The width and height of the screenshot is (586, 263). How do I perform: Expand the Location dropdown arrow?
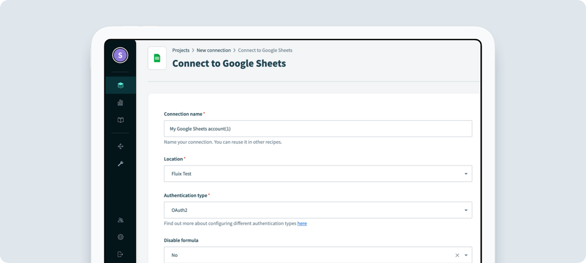(466, 174)
